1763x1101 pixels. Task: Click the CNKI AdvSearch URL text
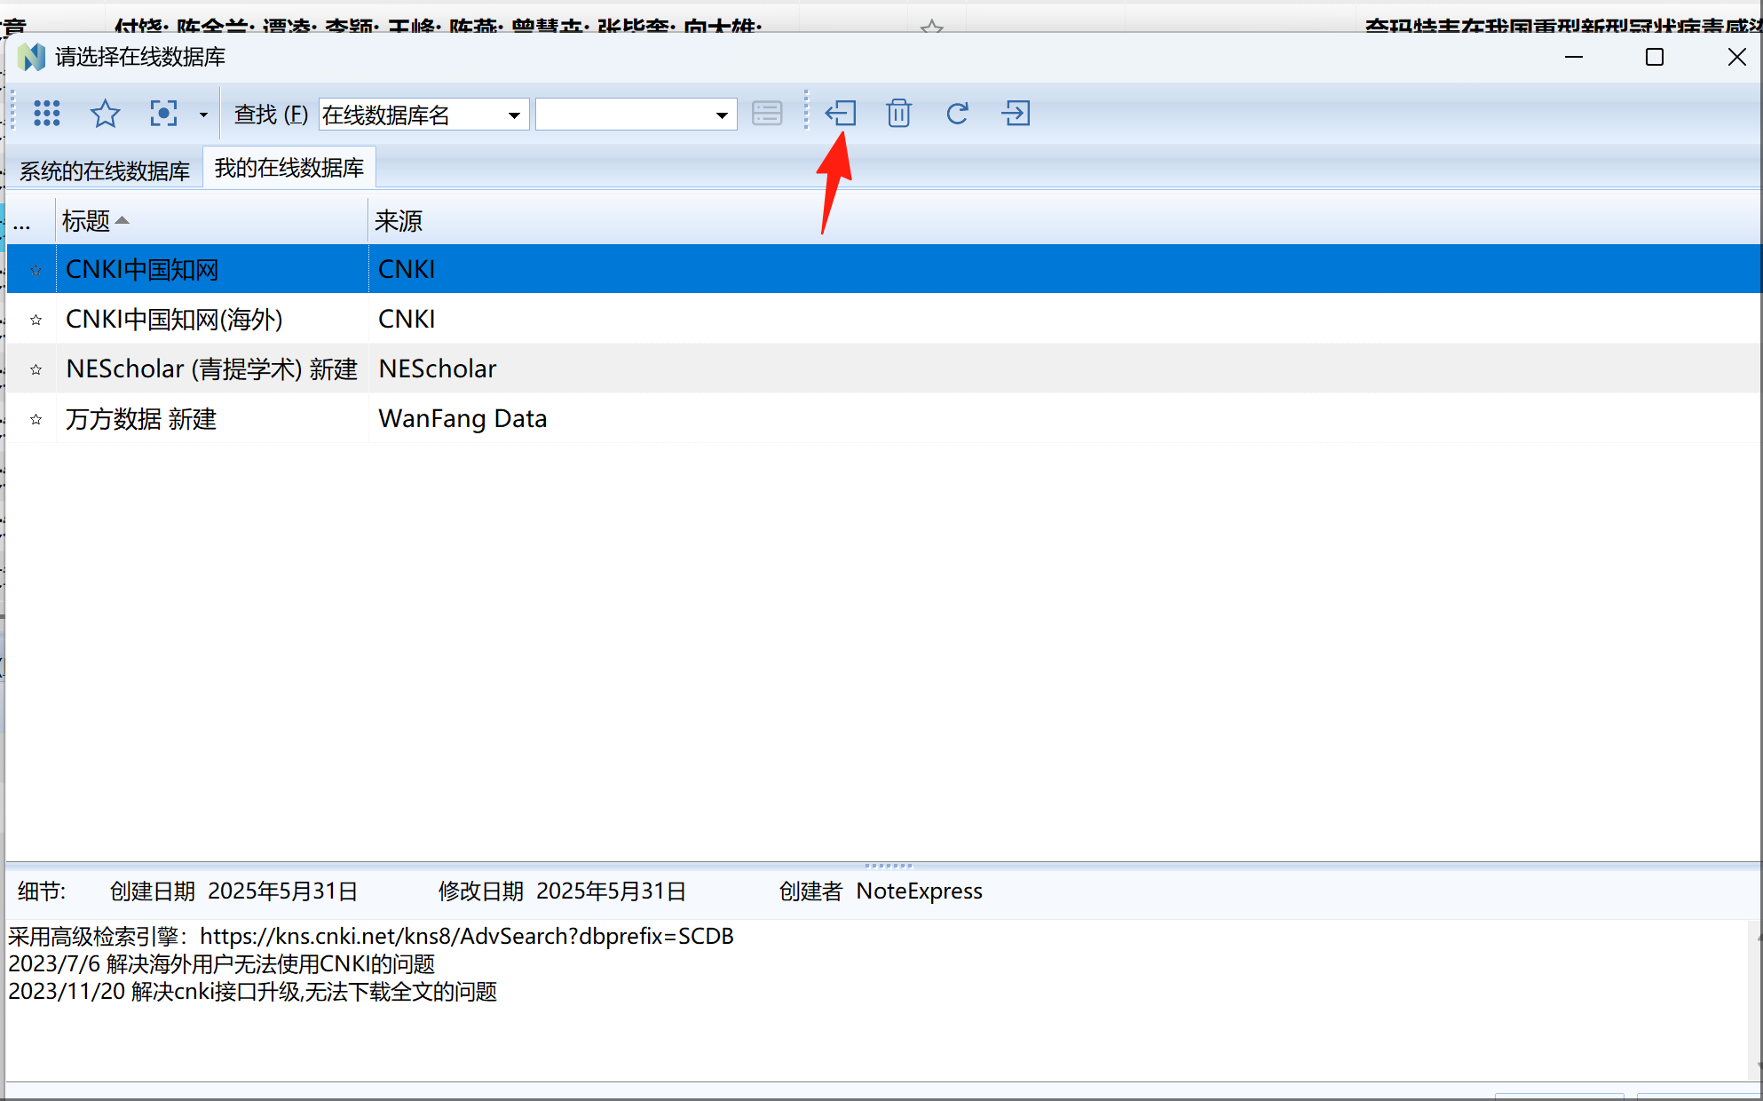tap(467, 936)
